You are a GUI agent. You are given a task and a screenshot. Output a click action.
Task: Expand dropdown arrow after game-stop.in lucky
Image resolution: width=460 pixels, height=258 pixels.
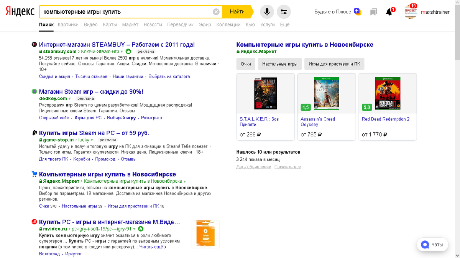(92, 140)
